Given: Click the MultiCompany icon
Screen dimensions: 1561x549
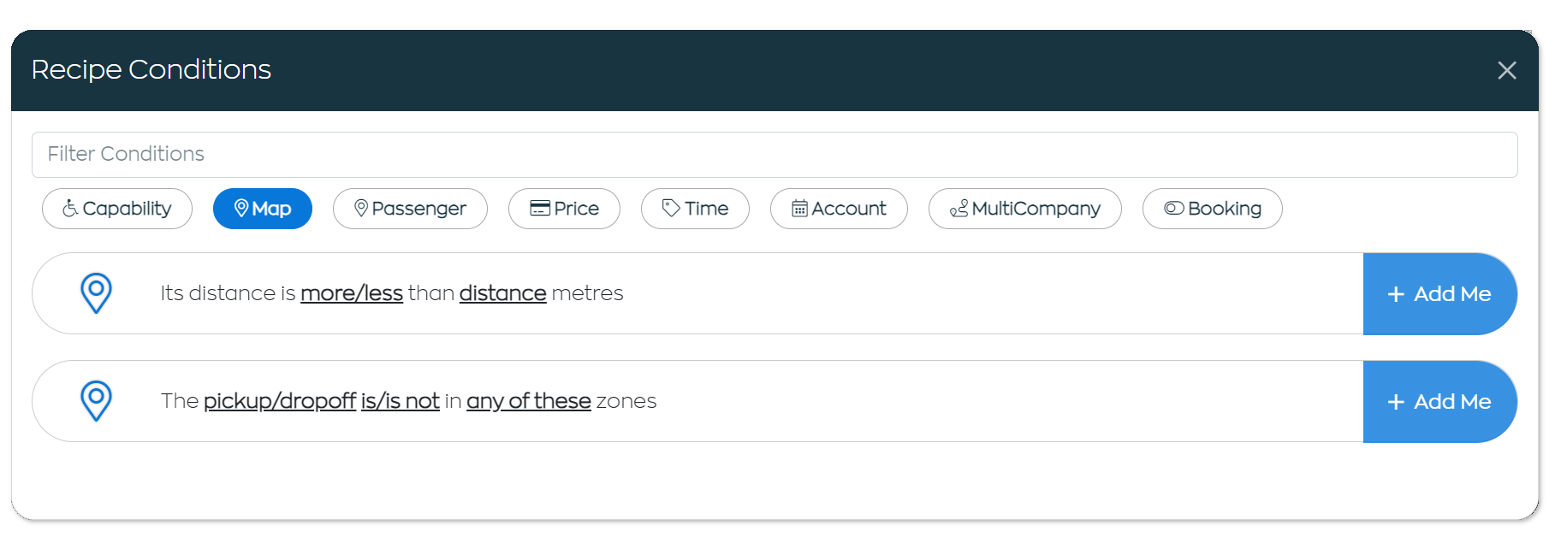Looking at the screenshot, I should click(959, 208).
